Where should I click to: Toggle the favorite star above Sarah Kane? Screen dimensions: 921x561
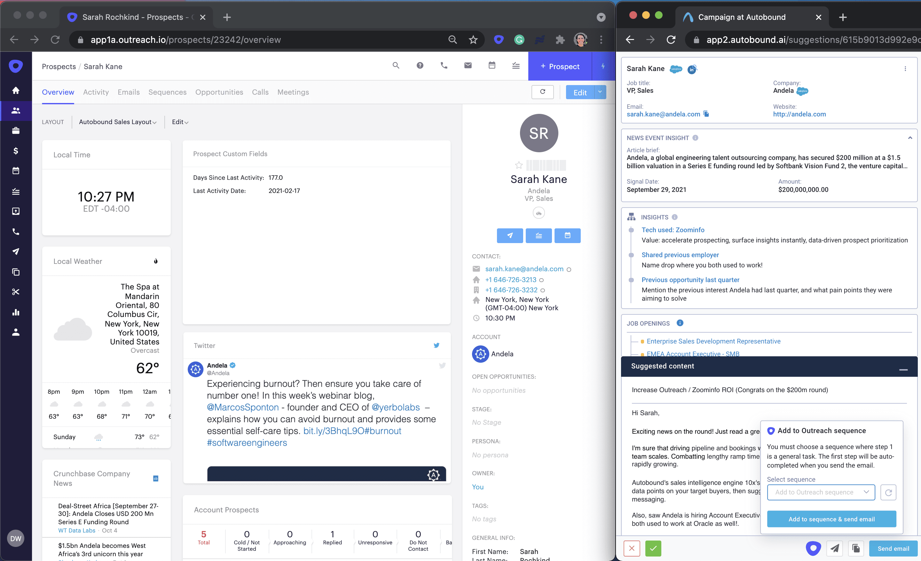519,165
